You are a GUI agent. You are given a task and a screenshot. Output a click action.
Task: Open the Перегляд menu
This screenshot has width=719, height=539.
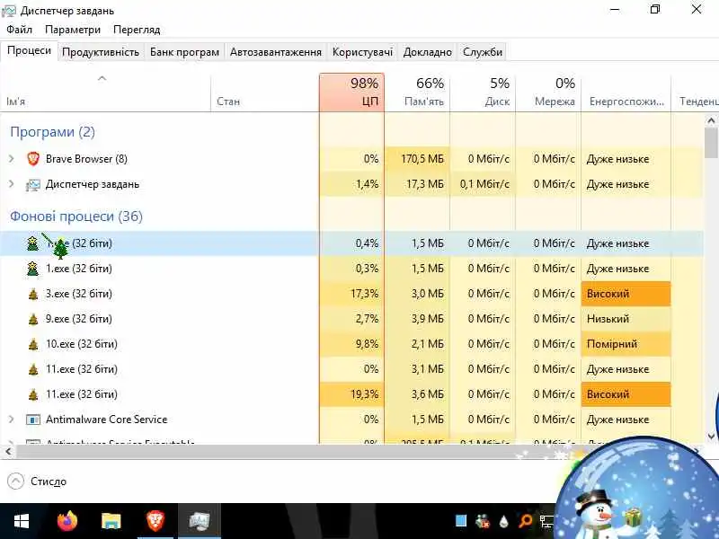(137, 30)
